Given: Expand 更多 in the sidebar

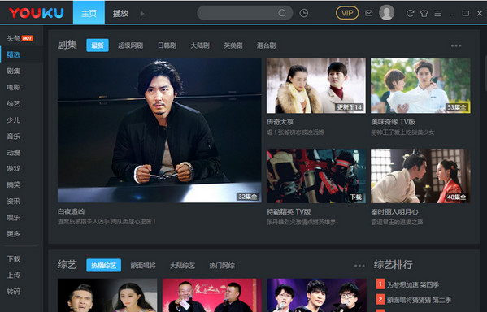Looking at the screenshot, I should point(13,233).
